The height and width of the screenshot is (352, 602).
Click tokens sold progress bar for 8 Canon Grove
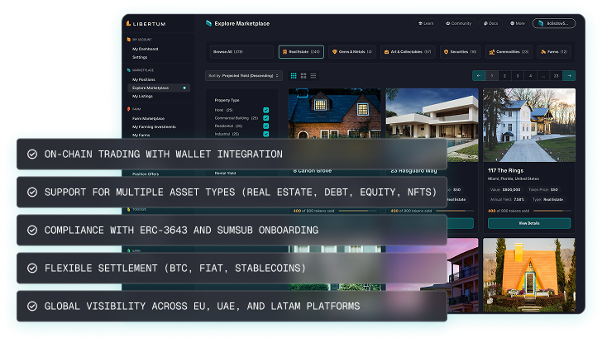pos(357,211)
